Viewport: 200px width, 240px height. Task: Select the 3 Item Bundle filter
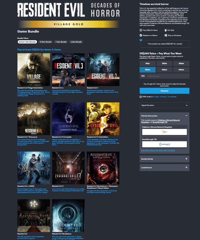pyautogui.click(x=76, y=42)
